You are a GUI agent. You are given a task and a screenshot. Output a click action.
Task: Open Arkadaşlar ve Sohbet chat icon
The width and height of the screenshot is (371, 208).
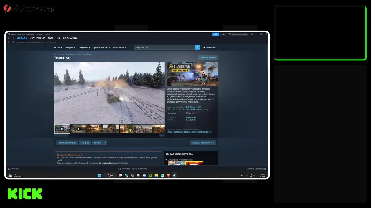[x=265, y=169]
